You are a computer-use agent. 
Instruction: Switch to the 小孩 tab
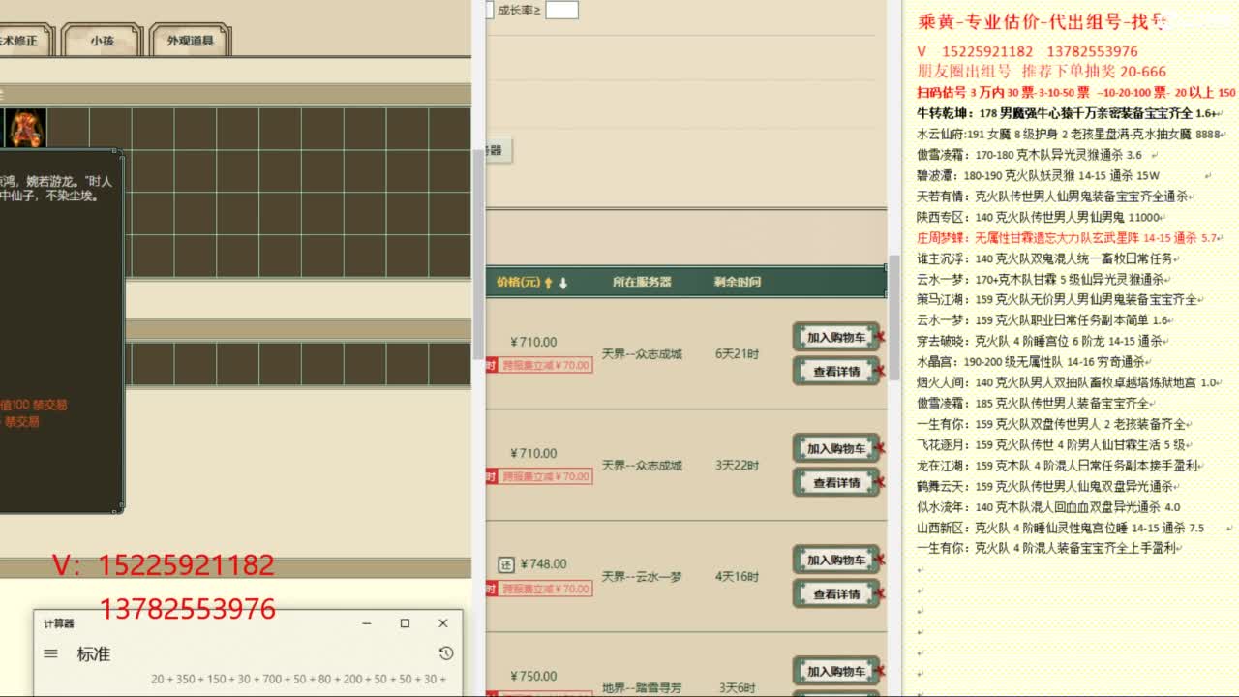point(102,42)
